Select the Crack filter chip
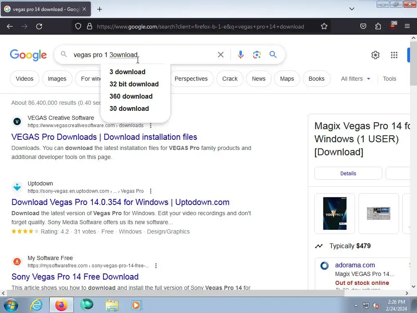The image size is (417, 313). pos(230,79)
